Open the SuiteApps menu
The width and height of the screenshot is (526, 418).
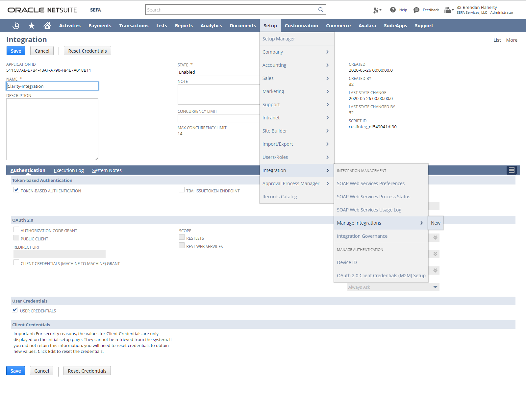[x=395, y=26]
